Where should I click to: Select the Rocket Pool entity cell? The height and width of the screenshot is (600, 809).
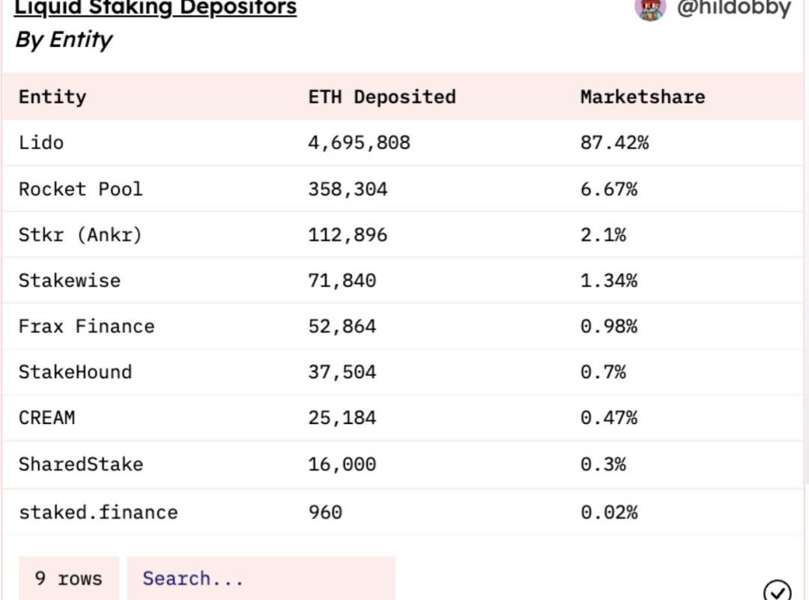(80, 189)
